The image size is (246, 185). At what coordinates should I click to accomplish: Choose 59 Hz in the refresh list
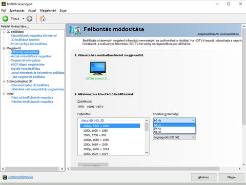174,129
